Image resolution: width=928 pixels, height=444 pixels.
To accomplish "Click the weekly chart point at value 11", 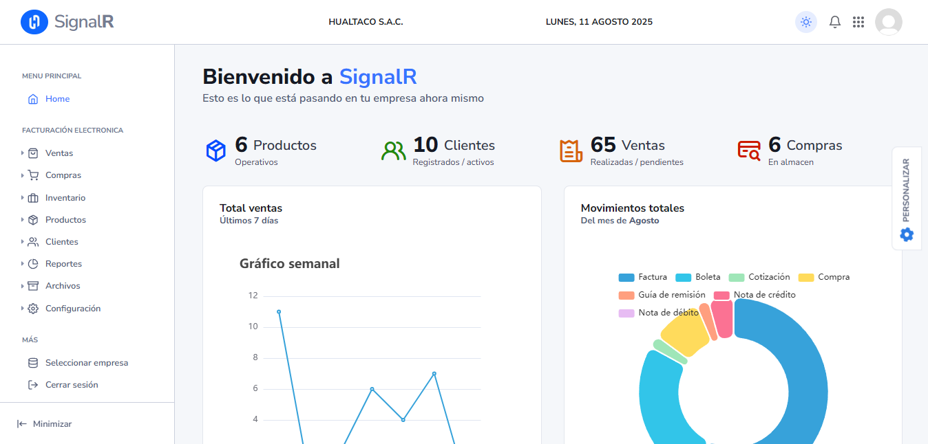I will [279, 311].
